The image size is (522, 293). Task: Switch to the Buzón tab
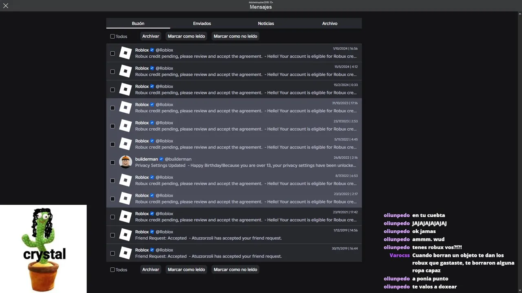(x=138, y=23)
